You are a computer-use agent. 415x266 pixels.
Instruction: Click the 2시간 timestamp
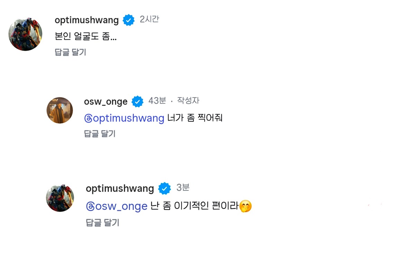[149, 19]
